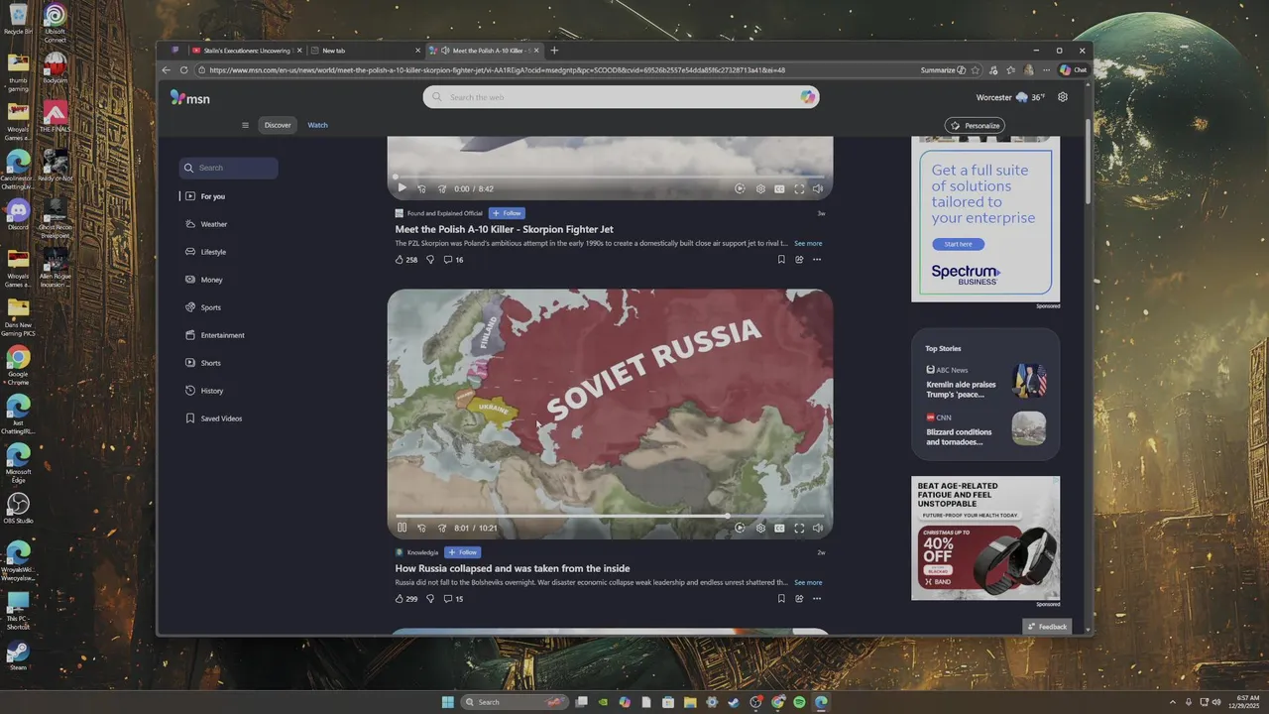
Task: Open Edge Copilot Chat button
Action: click(1074, 70)
